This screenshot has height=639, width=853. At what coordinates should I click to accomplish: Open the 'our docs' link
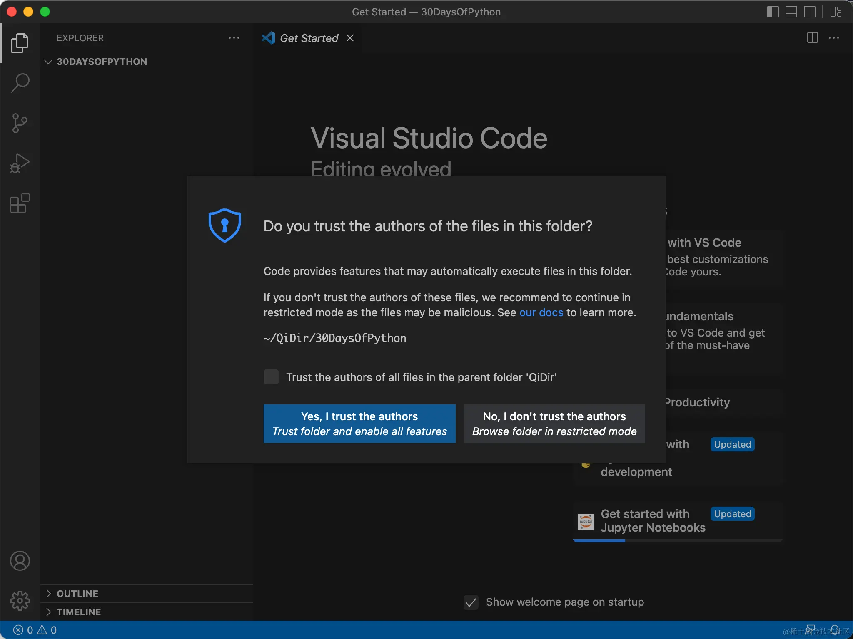[541, 312]
